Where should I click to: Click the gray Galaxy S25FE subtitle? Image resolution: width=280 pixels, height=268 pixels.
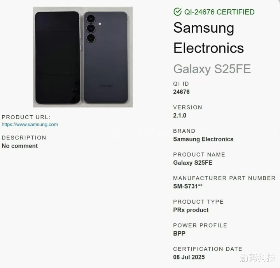212,69
